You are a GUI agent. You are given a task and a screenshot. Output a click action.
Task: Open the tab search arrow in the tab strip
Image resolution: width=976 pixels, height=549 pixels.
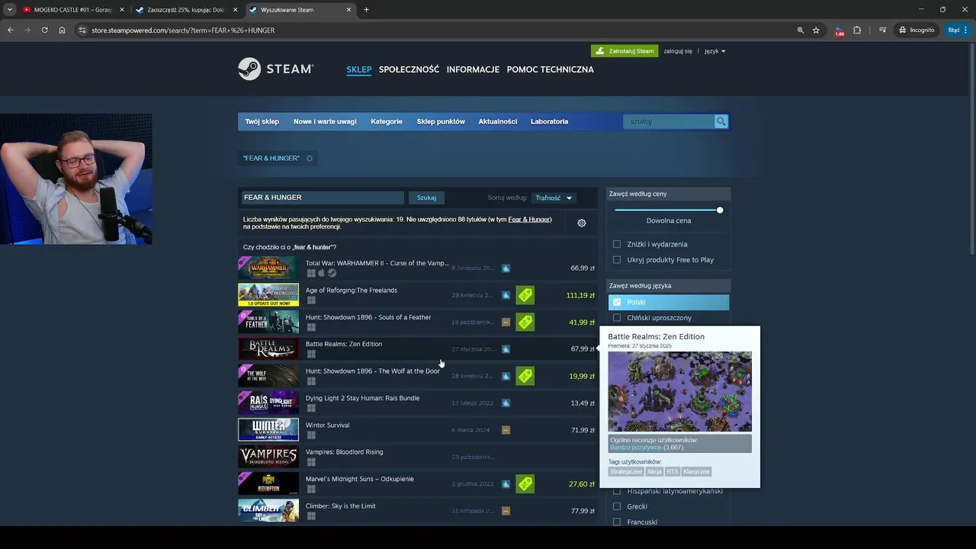click(x=10, y=10)
